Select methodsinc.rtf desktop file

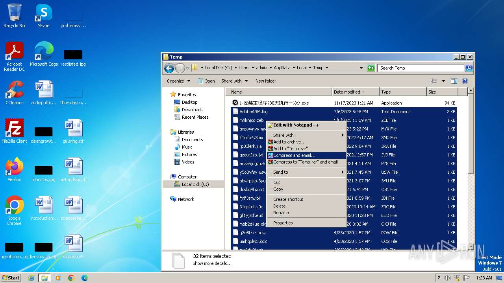click(x=73, y=170)
